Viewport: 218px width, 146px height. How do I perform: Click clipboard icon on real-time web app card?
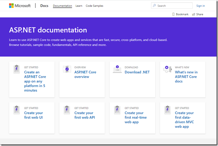pyautogui.click(x=117, y=110)
